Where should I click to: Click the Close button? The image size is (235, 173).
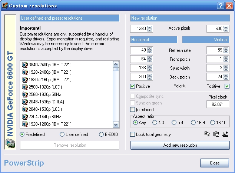215,163
